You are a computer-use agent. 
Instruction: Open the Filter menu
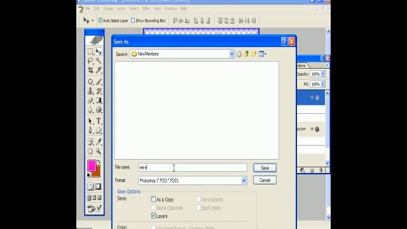(x=146, y=8)
